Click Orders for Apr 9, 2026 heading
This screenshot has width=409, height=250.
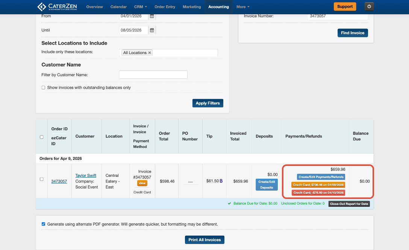click(61, 158)
